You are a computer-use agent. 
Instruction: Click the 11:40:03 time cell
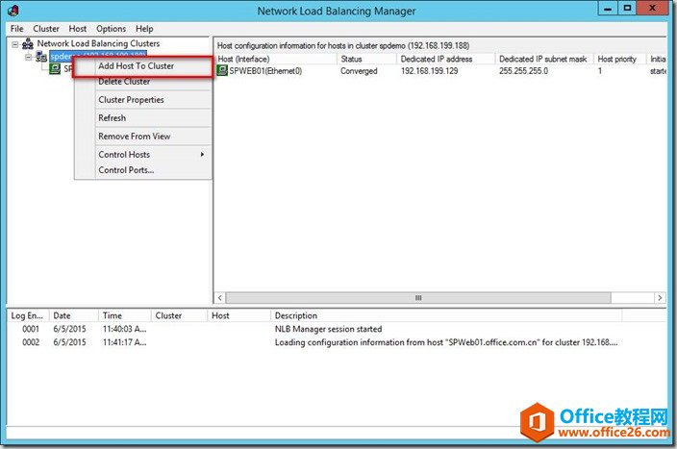124,329
